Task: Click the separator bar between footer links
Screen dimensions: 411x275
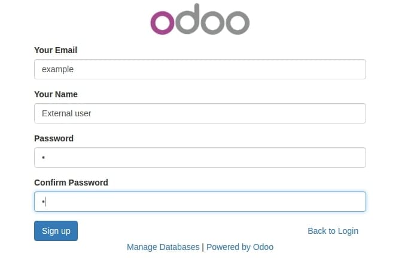Action: 203,247
